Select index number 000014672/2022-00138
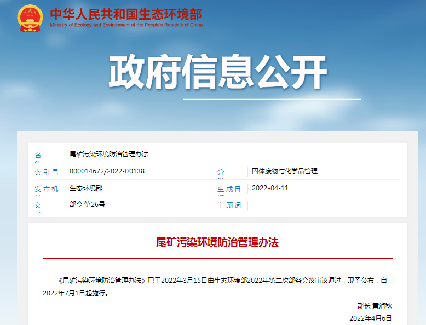This screenshot has width=426, height=325. coord(107,171)
